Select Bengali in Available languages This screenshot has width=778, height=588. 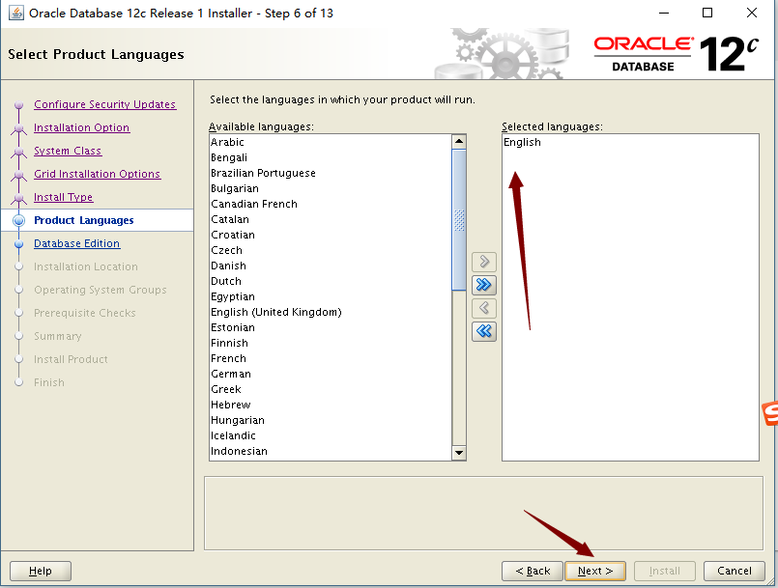[x=331, y=157]
